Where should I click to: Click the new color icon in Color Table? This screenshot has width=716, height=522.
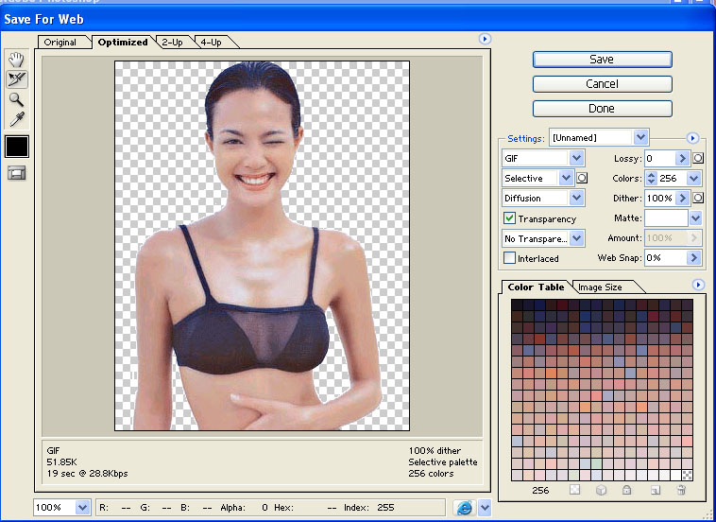click(x=656, y=491)
